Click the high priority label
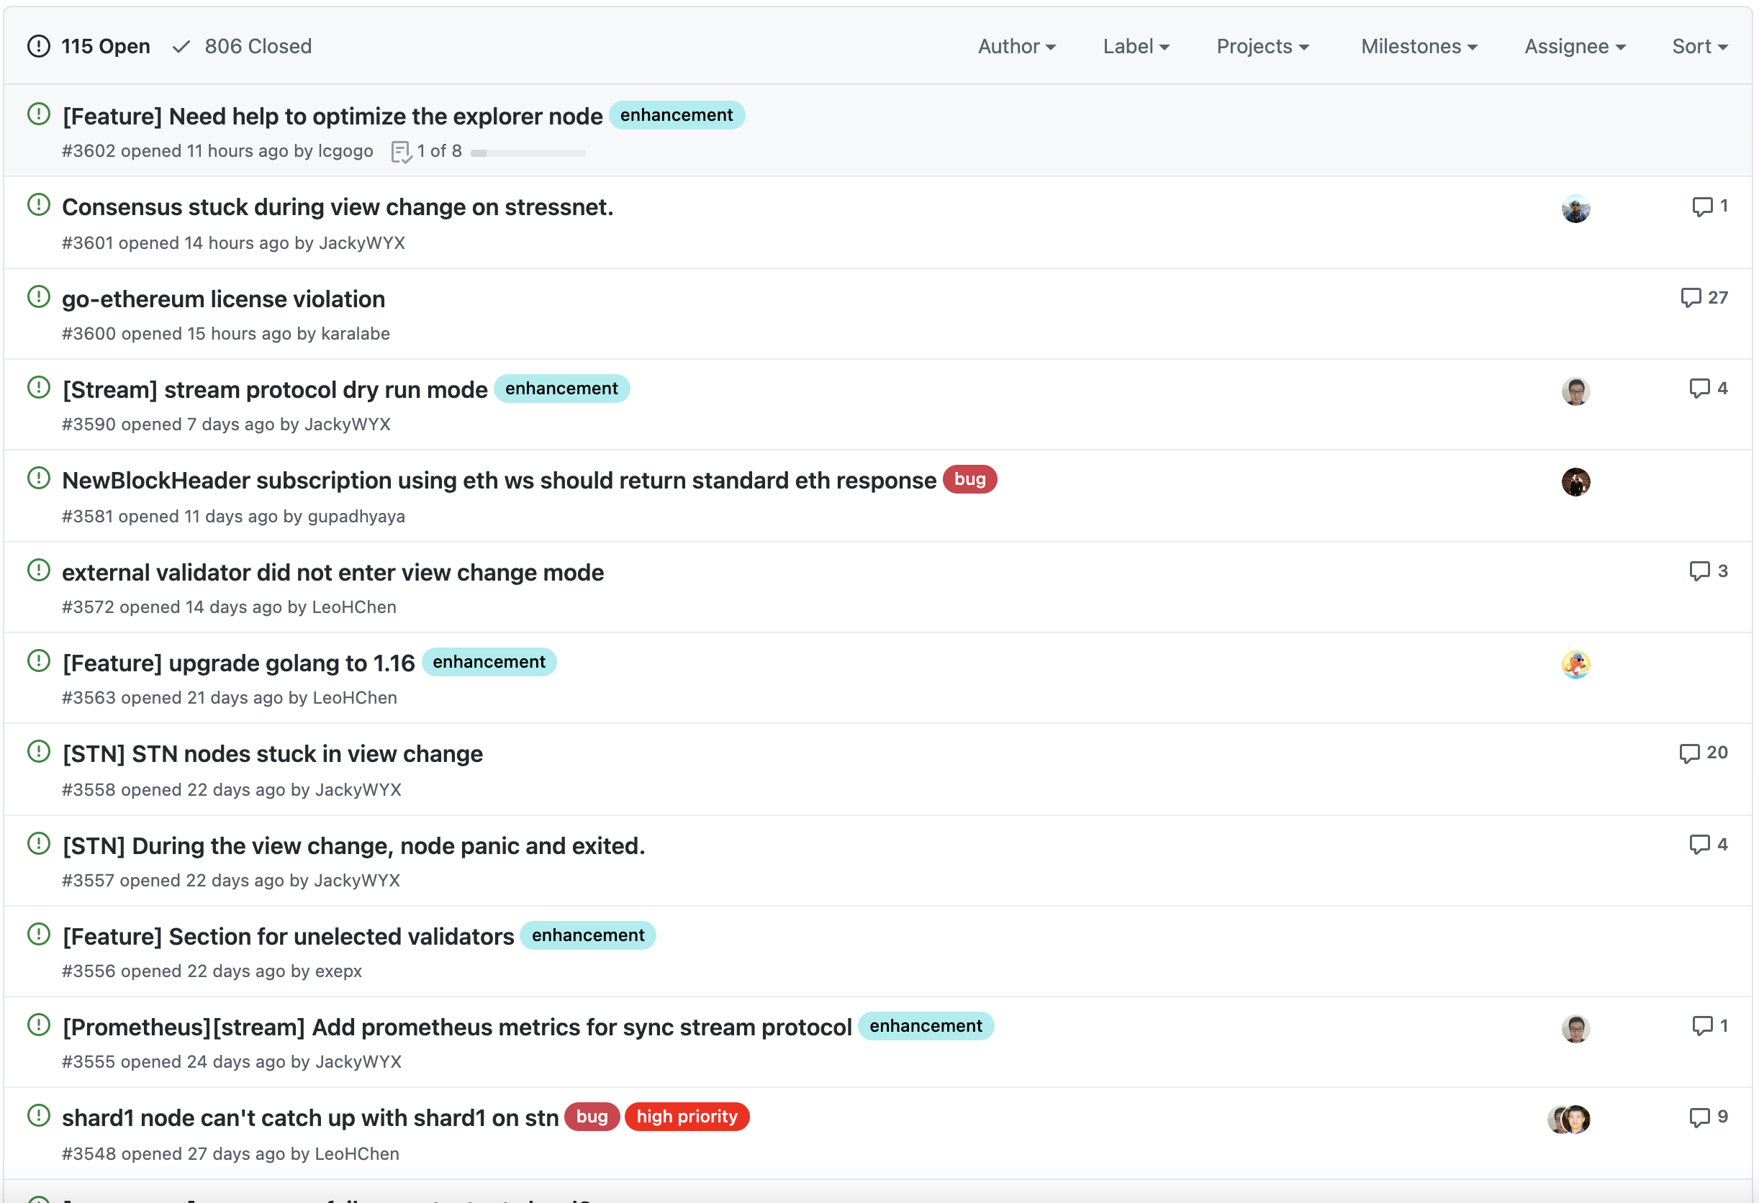Image resolution: width=1759 pixels, height=1203 pixels. [687, 1117]
